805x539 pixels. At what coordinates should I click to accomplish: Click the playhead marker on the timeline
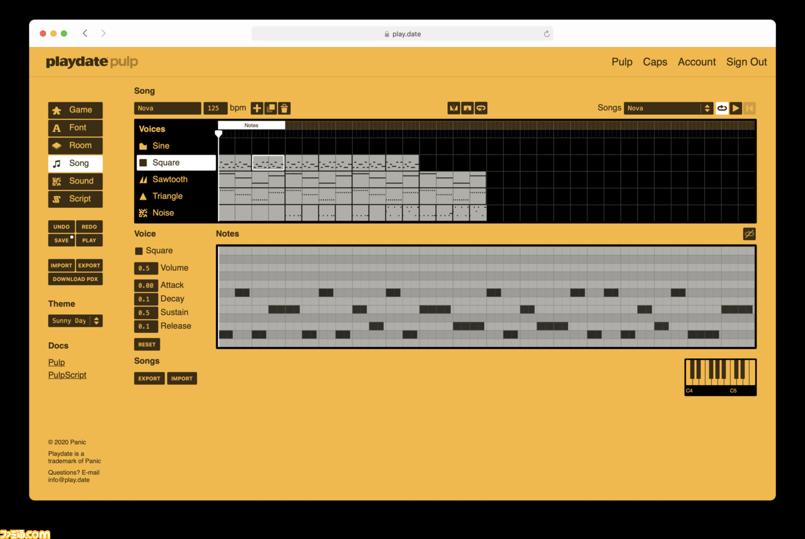pyautogui.click(x=218, y=134)
